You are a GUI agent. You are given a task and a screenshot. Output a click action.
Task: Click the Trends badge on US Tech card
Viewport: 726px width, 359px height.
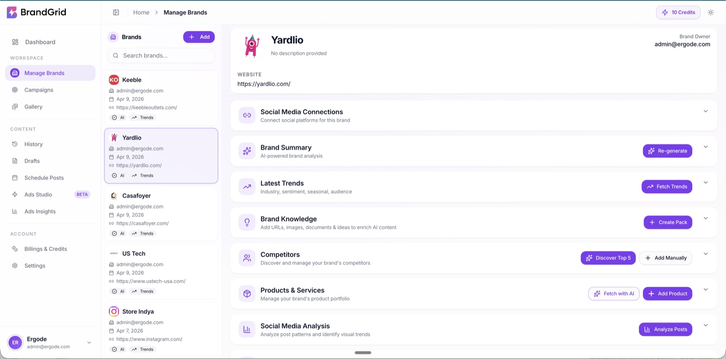tap(142, 291)
